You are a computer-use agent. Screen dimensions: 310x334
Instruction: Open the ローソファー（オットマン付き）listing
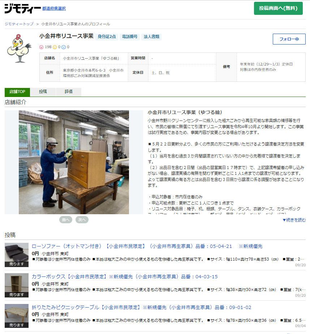[108, 246]
